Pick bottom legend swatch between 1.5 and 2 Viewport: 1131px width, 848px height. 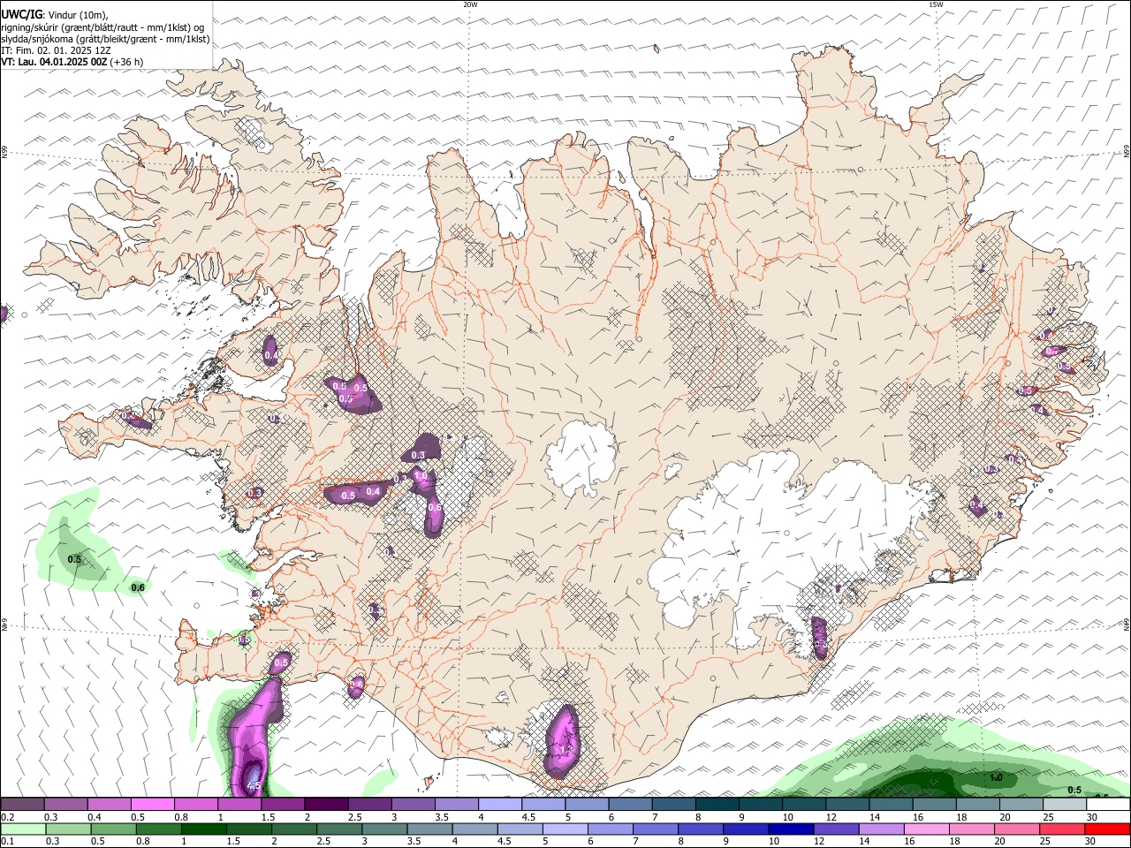point(248,829)
